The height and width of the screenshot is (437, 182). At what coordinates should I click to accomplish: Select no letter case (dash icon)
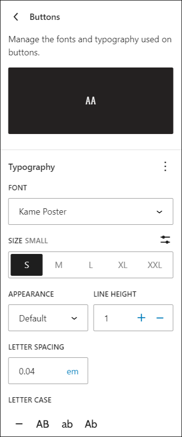tap(19, 424)
